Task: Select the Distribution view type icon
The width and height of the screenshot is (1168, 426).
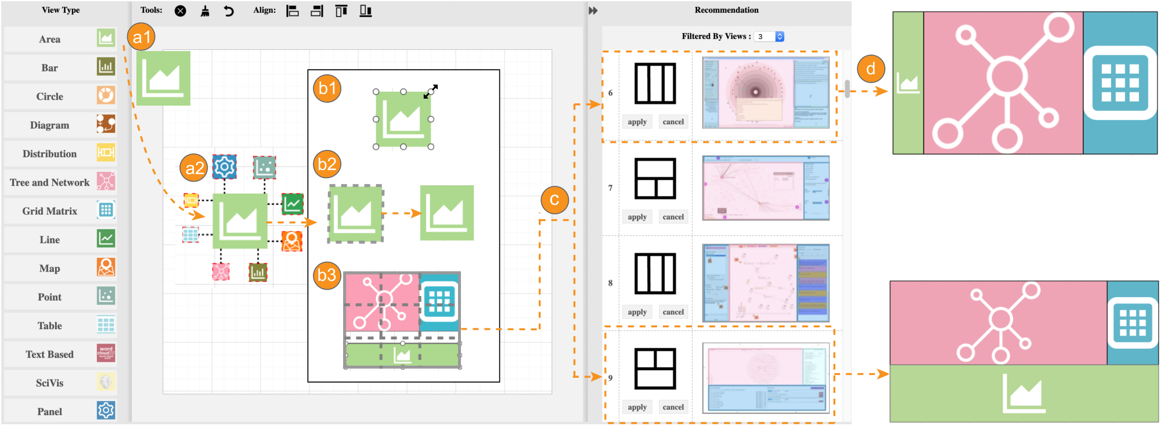Action: click(x=106, y=152)
